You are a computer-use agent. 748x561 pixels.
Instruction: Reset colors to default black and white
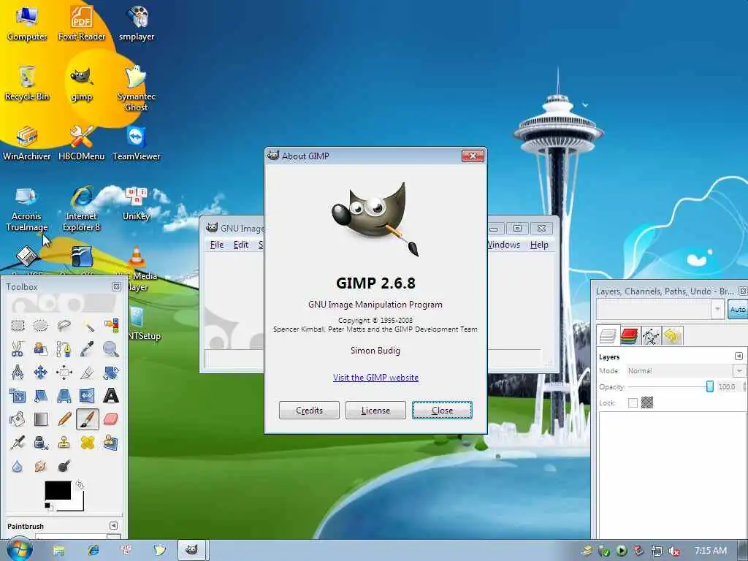47,505
